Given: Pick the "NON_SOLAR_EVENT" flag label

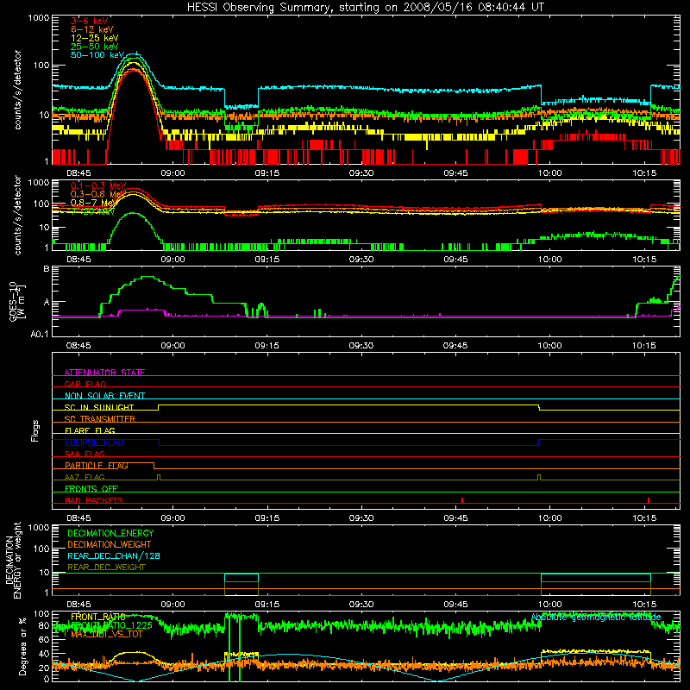Looking at the screenshot, I should click(104, 396).
